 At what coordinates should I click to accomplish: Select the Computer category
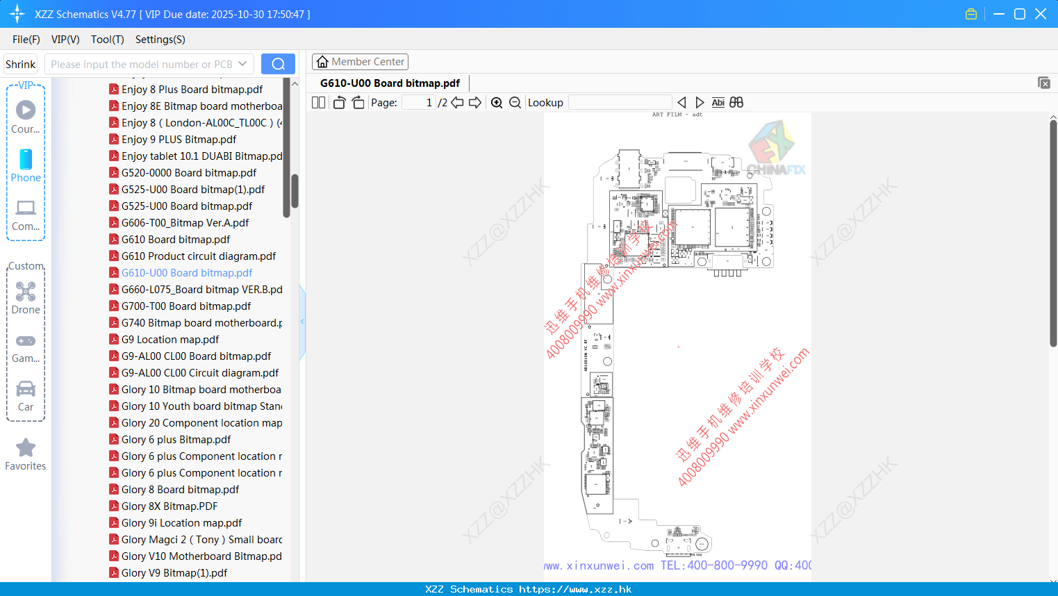pyautogui.click(x=26, y=215)
